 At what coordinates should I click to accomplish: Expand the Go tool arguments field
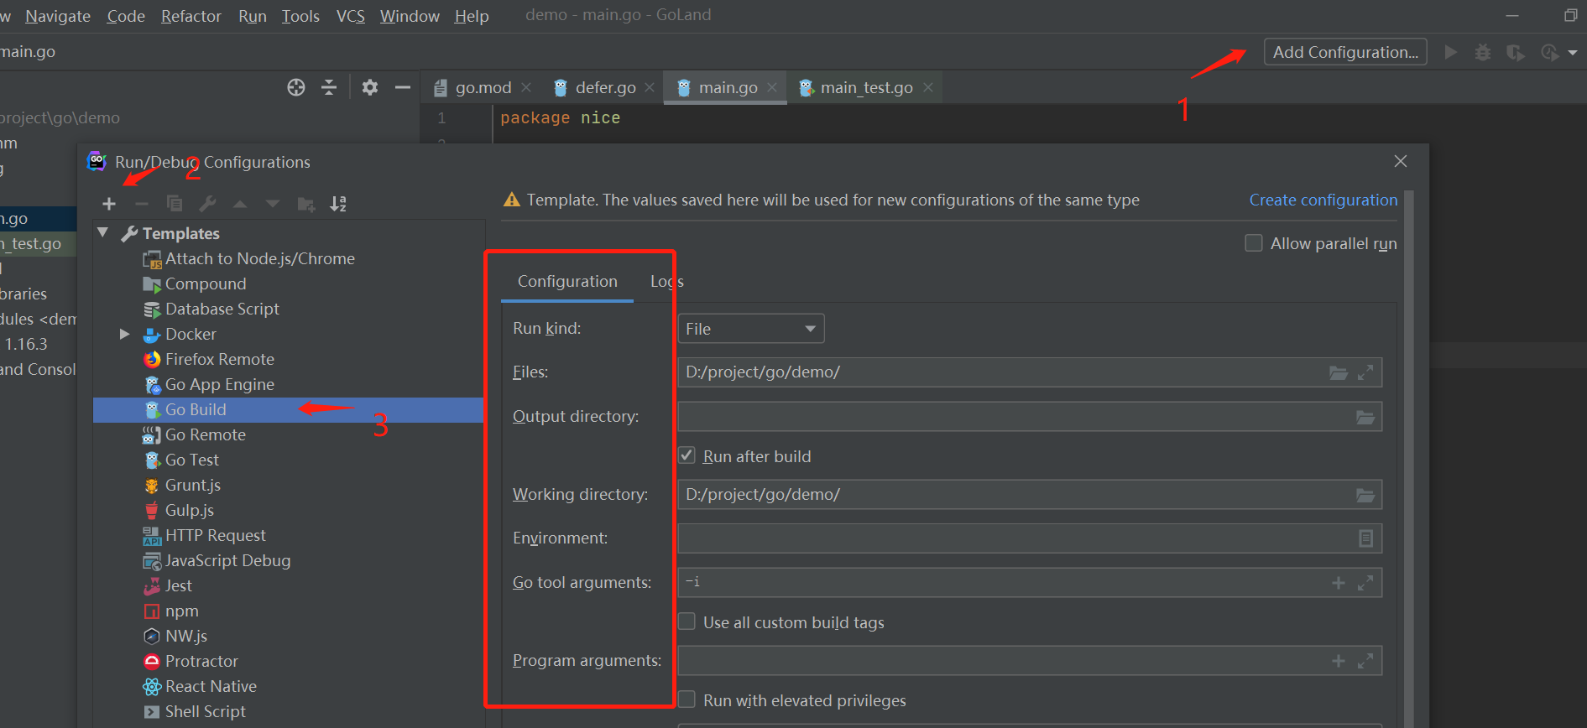pyautogui.click(x=1365, y=583)
